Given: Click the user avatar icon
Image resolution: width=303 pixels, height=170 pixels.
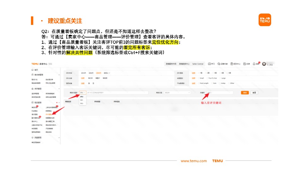Looking at the screenshot, I should (x=264, y=64).
